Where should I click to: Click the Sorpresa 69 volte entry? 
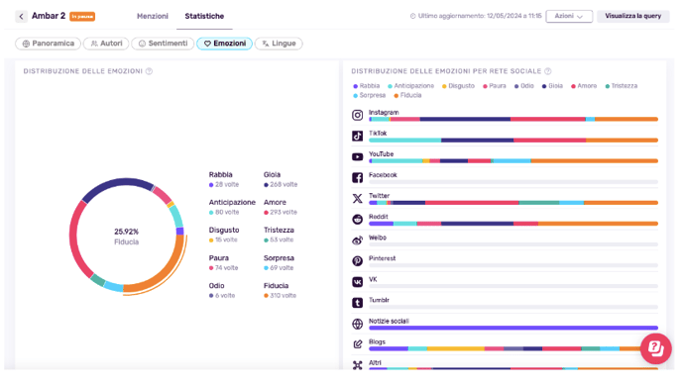pyautogui.click(x=279, y=263)
